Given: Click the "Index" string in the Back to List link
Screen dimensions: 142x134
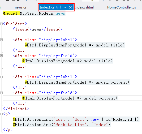Looking at the screenshot, I should [x=100, y=125].
